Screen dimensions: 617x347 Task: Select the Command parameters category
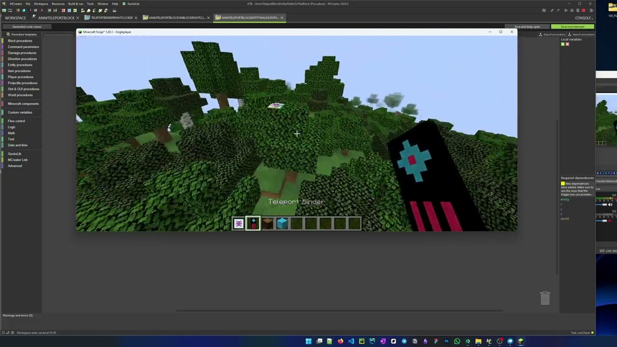pos(23,47)
